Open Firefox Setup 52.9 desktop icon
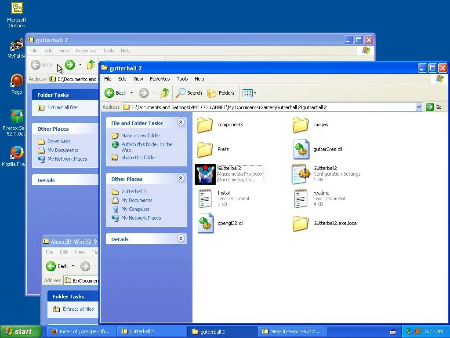The width and height of the screenshot is (450, 338). pos(15,123)
